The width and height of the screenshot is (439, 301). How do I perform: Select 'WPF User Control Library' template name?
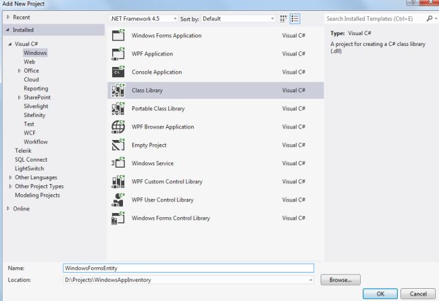tap(163, 200)
